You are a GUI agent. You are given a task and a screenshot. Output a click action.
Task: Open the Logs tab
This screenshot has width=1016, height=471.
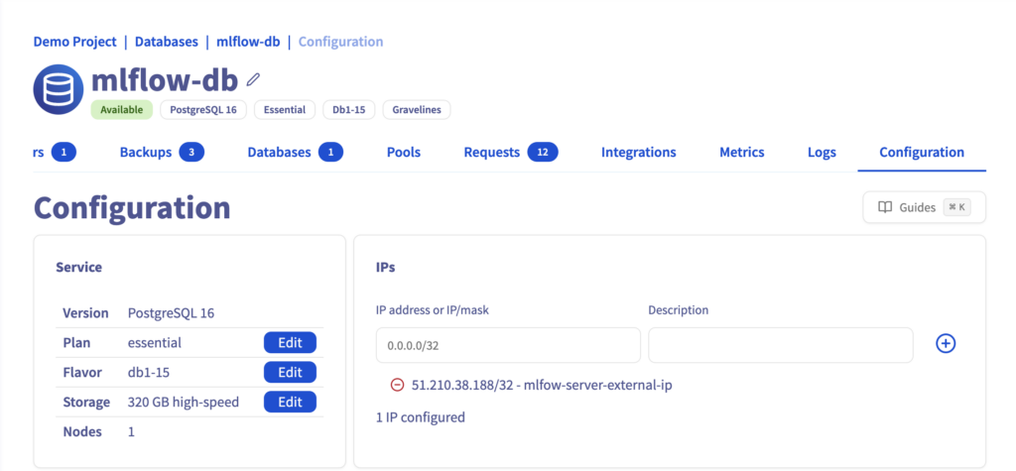click(x=822, y=153)
